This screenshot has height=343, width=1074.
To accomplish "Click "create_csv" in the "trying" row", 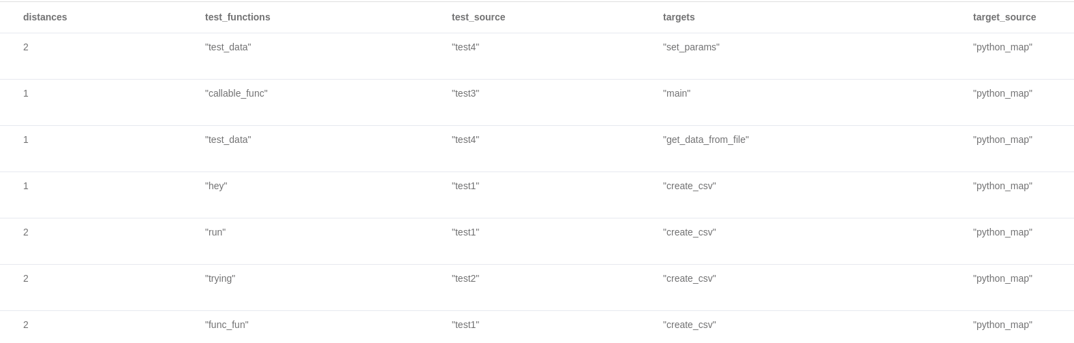I will coord(689,278).
